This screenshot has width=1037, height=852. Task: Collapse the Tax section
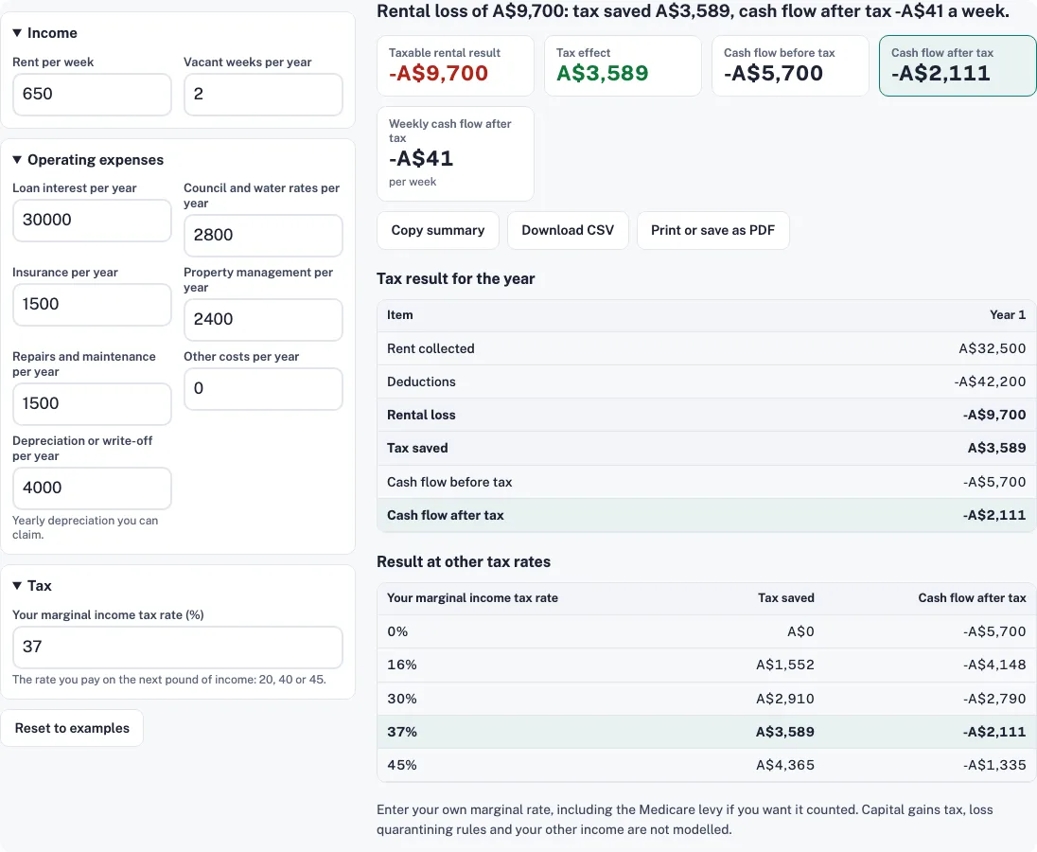[x=32, y=585]
